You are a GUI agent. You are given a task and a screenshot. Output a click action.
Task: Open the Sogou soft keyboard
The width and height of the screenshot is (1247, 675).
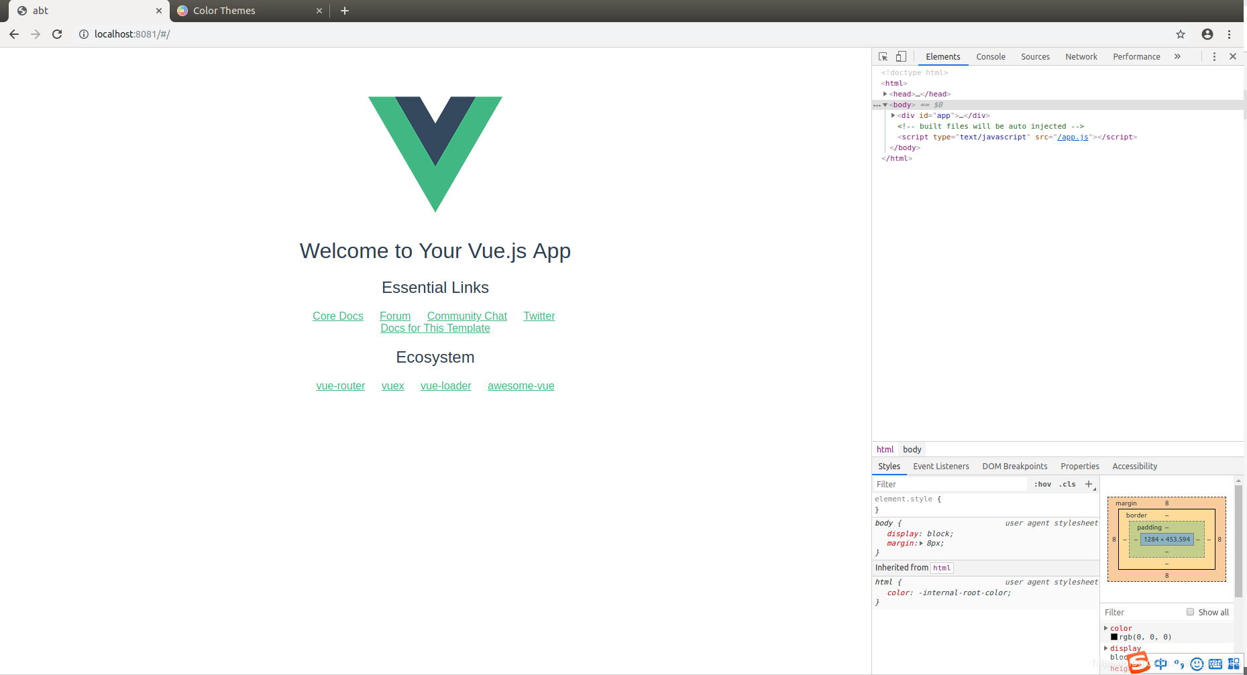coord(1215,664)
